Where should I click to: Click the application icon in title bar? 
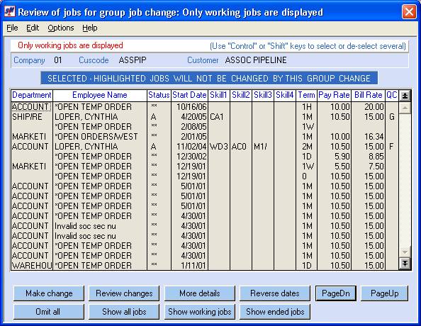pos(10,12)
